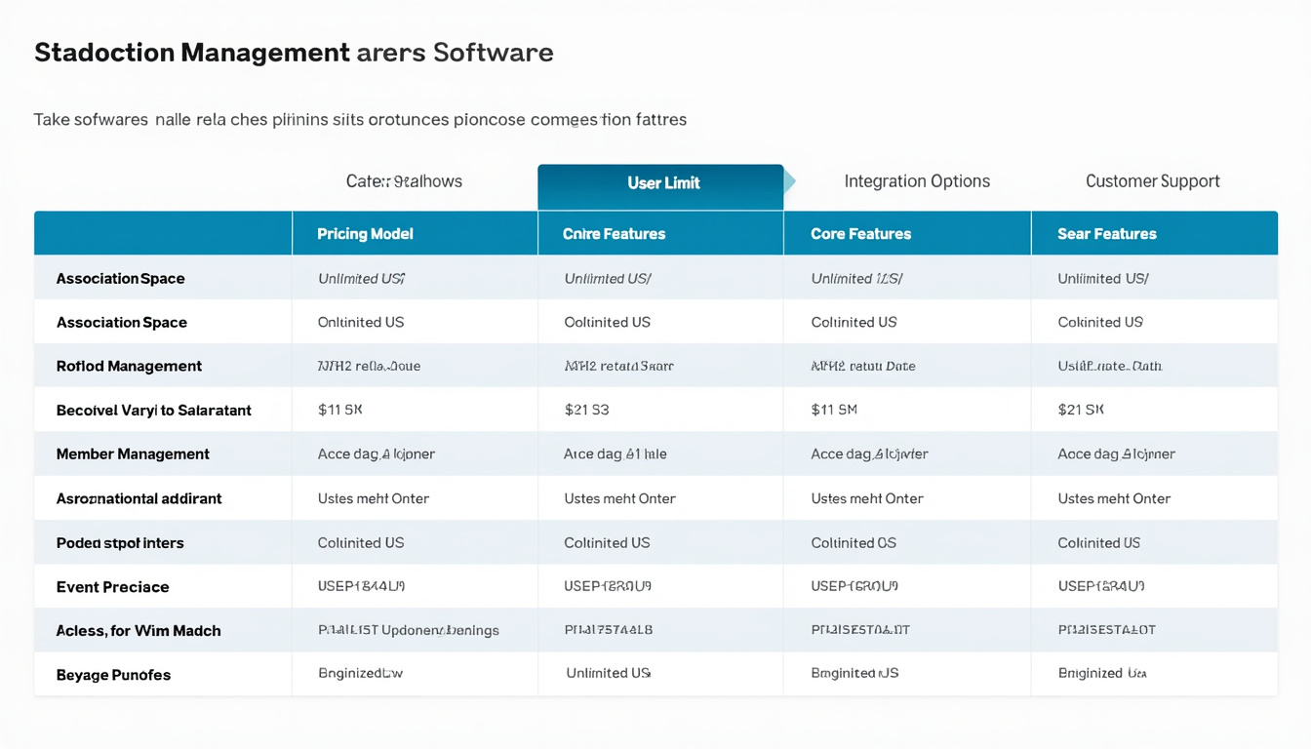Click Pricing Model cell in Event Preciace row
Screen dimensions: 1311x749
(x=361, y=587)
